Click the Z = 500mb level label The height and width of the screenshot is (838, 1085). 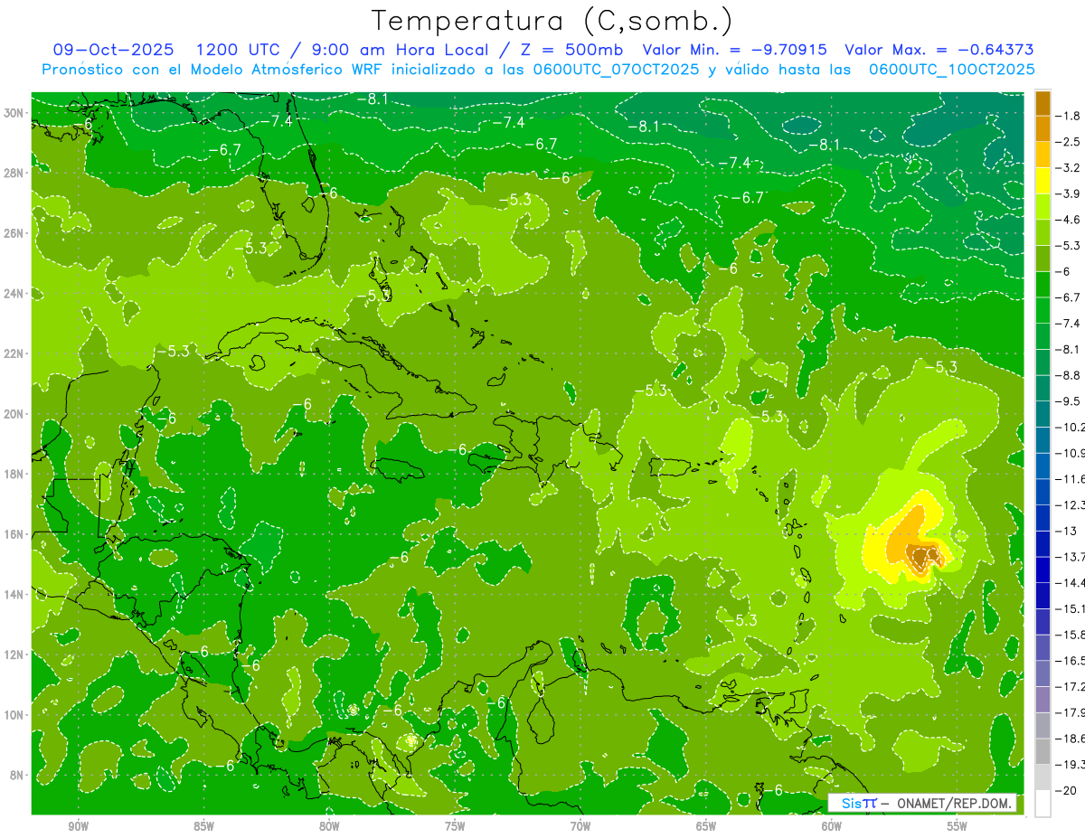coord(577,50)
